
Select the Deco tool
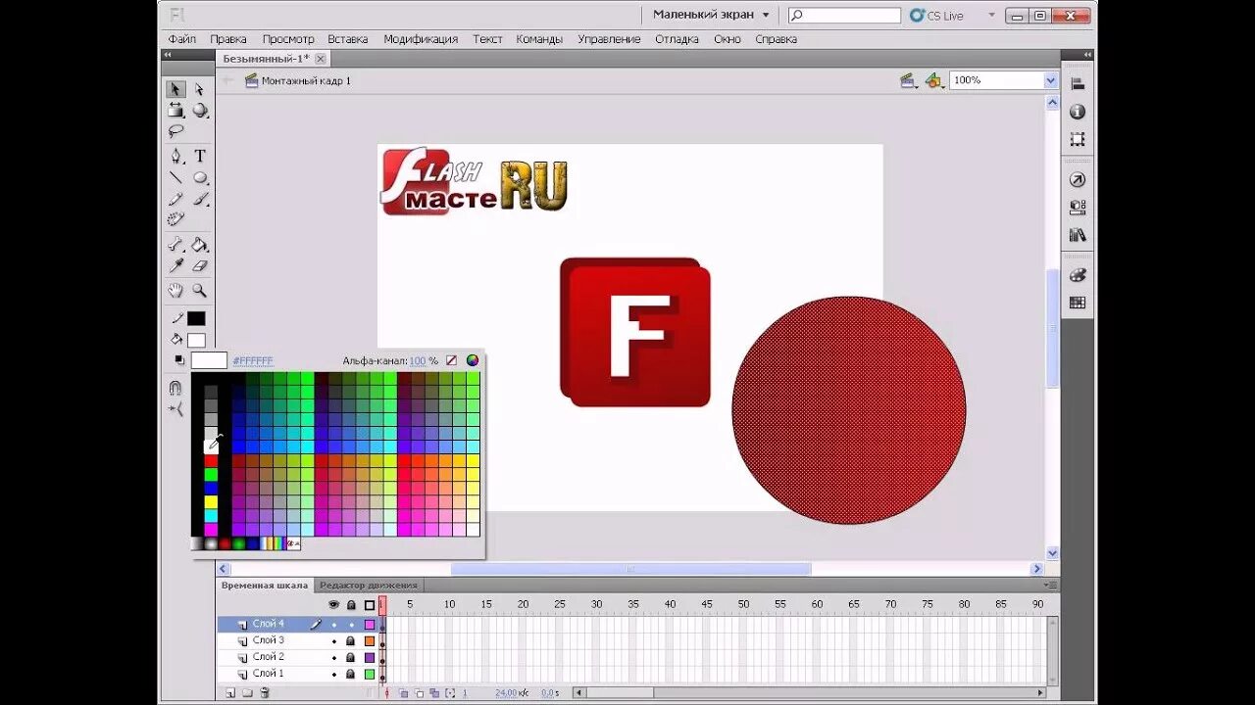point(176,219)
